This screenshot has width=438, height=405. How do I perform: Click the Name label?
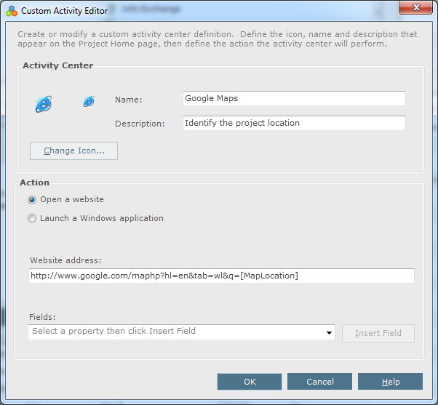pyautogui.click(x=129, y=100)
